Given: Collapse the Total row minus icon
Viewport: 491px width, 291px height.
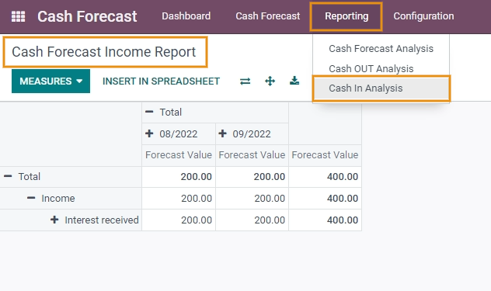Looking at the screenshot, I should coord(8,176).
